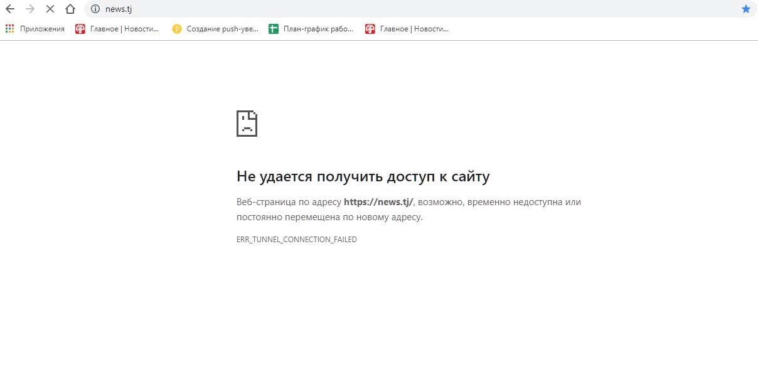758x372 pixels.
Task: Open first Главное | Новости bookmark
Action: click(124, 28)
